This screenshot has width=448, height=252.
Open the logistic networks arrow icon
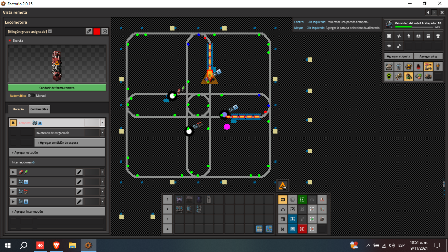409,36
